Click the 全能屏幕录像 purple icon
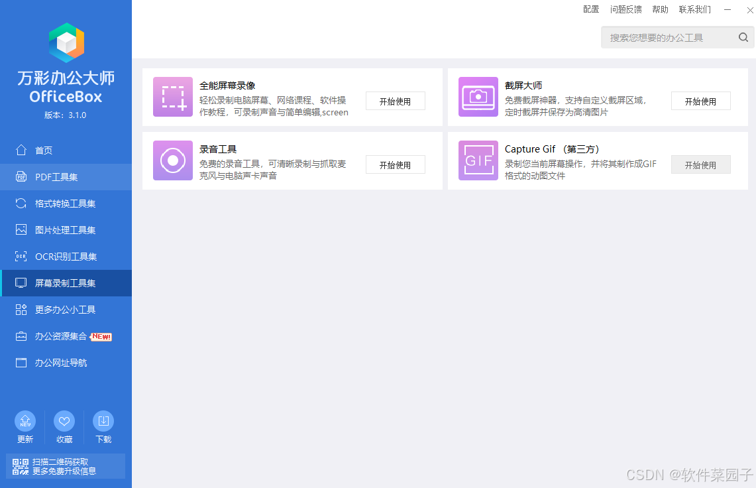 click(x=173, y=97)
